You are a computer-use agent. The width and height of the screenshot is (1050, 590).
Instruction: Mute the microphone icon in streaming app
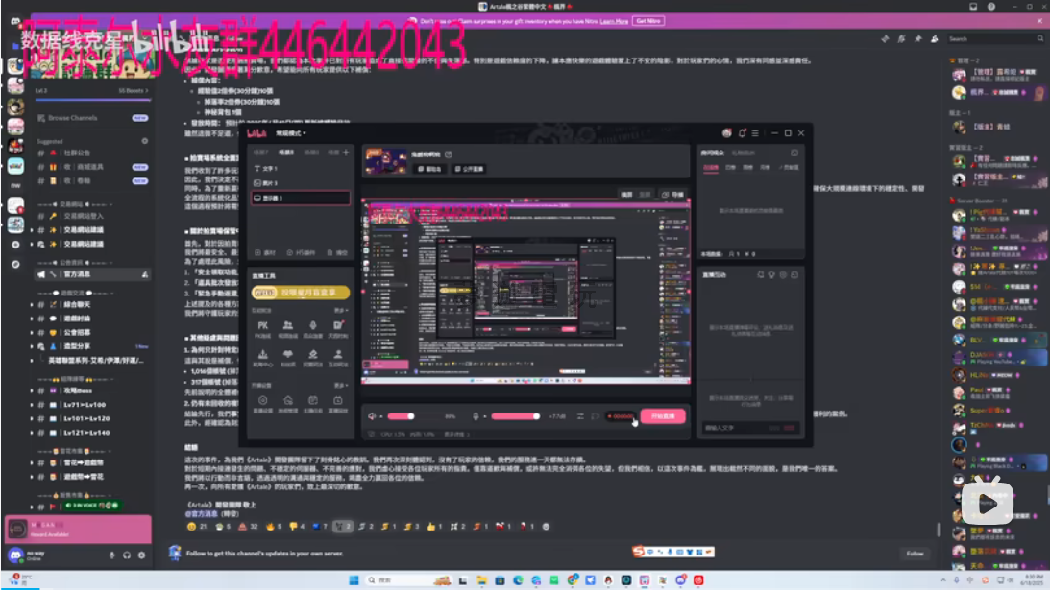click(476, 416)
